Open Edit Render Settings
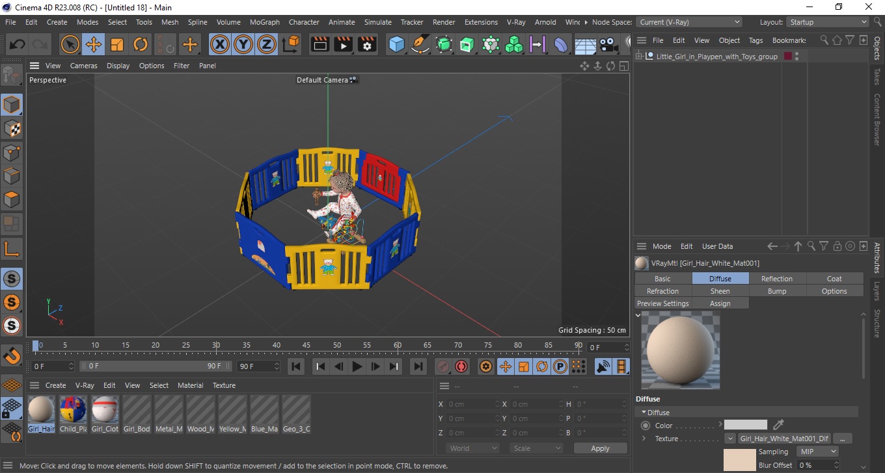 point(367,45)
